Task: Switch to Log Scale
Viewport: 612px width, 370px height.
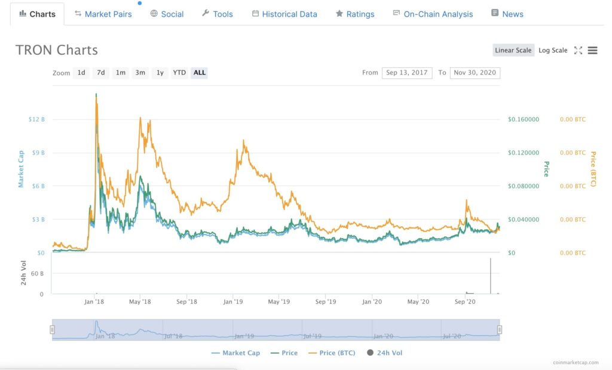Action: click(553, 50)
